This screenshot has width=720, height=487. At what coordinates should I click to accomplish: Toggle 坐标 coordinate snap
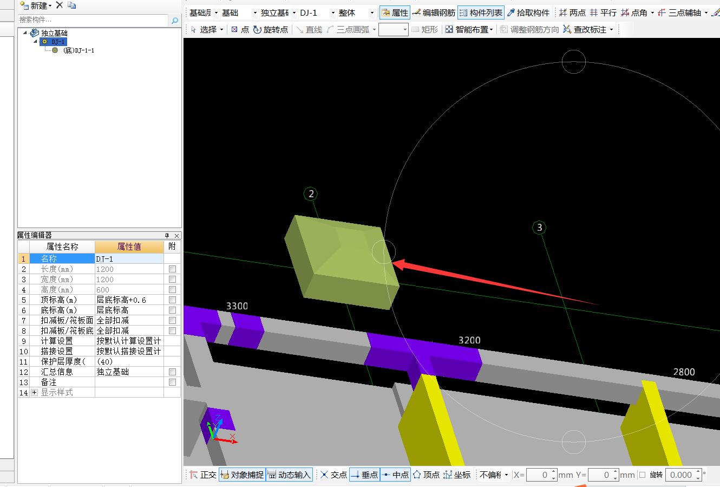(457, 475)
